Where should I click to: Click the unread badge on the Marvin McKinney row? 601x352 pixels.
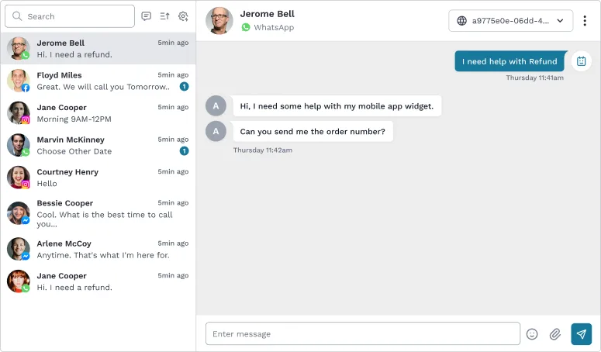[184, 151]
